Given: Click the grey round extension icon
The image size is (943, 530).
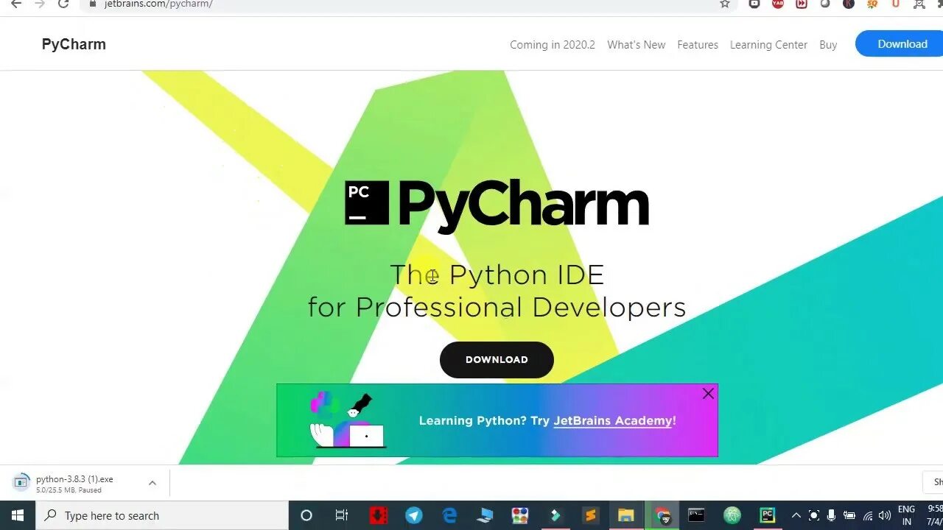Looking at the screenshot, I should (825, 4).
